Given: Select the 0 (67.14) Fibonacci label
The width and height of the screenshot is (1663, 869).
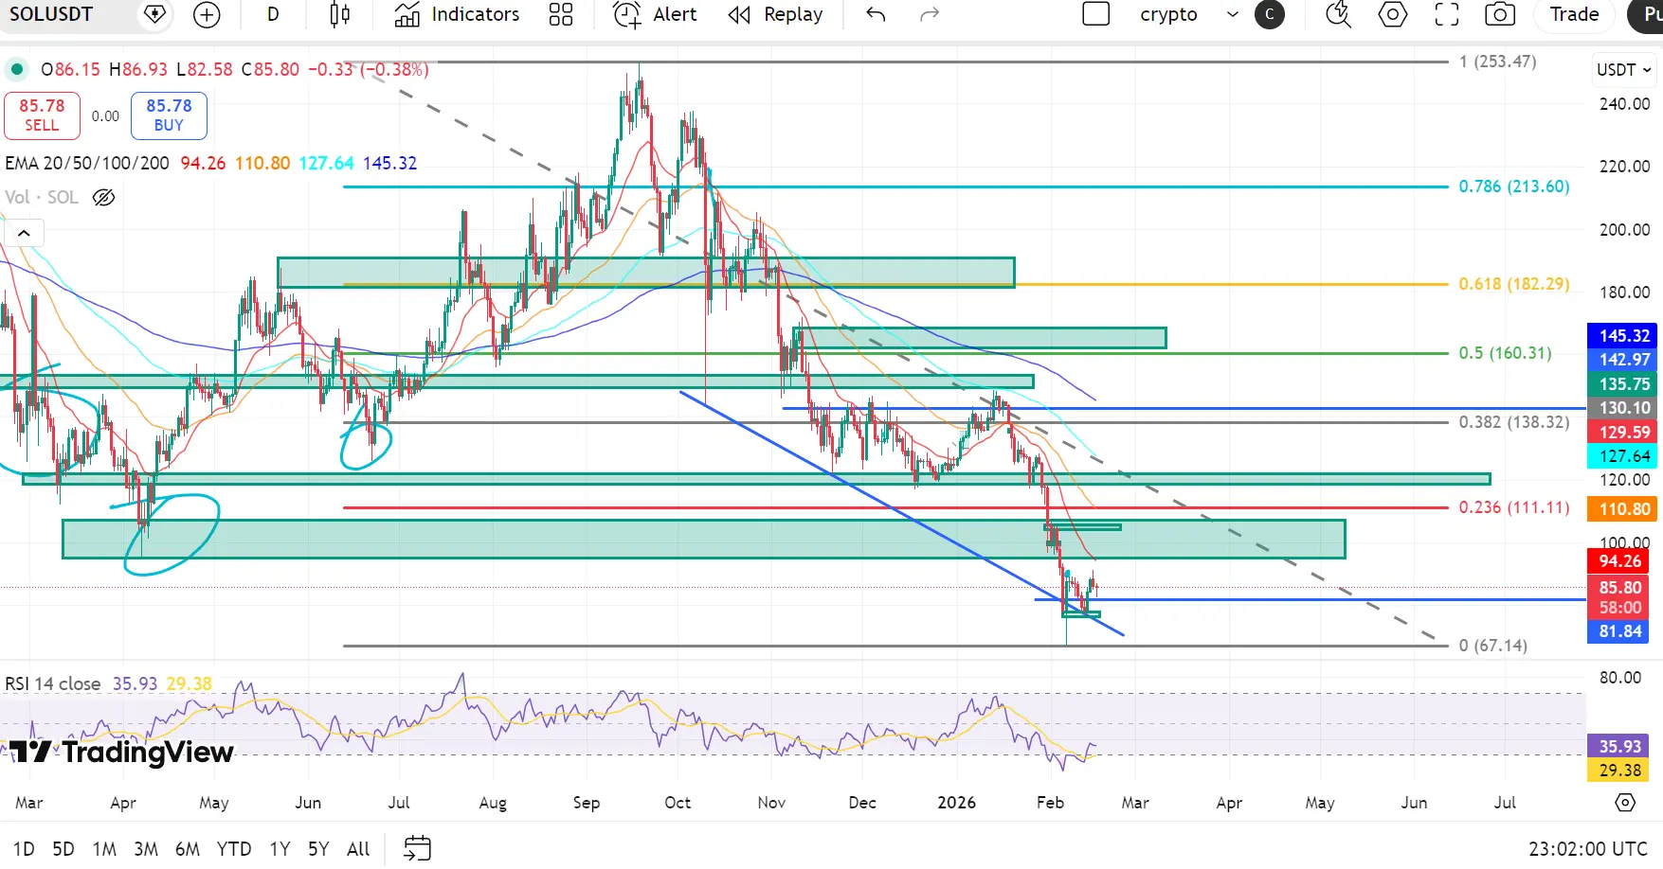Looking at the screenshot, I should click(x=1492, y=646).
